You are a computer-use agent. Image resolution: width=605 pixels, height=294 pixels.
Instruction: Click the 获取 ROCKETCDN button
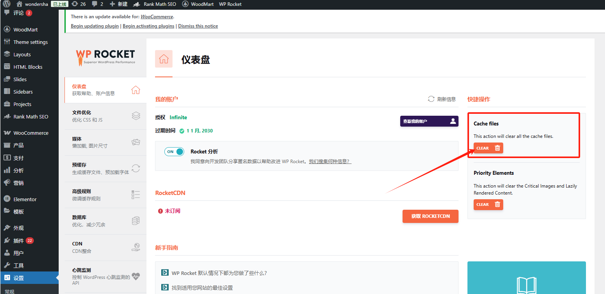430,216
